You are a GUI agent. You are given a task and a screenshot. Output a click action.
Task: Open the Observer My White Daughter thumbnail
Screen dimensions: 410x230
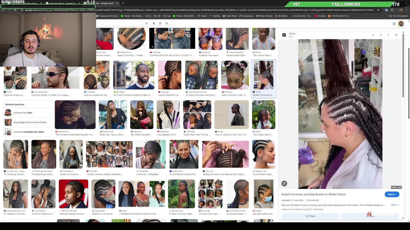click(142, 115)
